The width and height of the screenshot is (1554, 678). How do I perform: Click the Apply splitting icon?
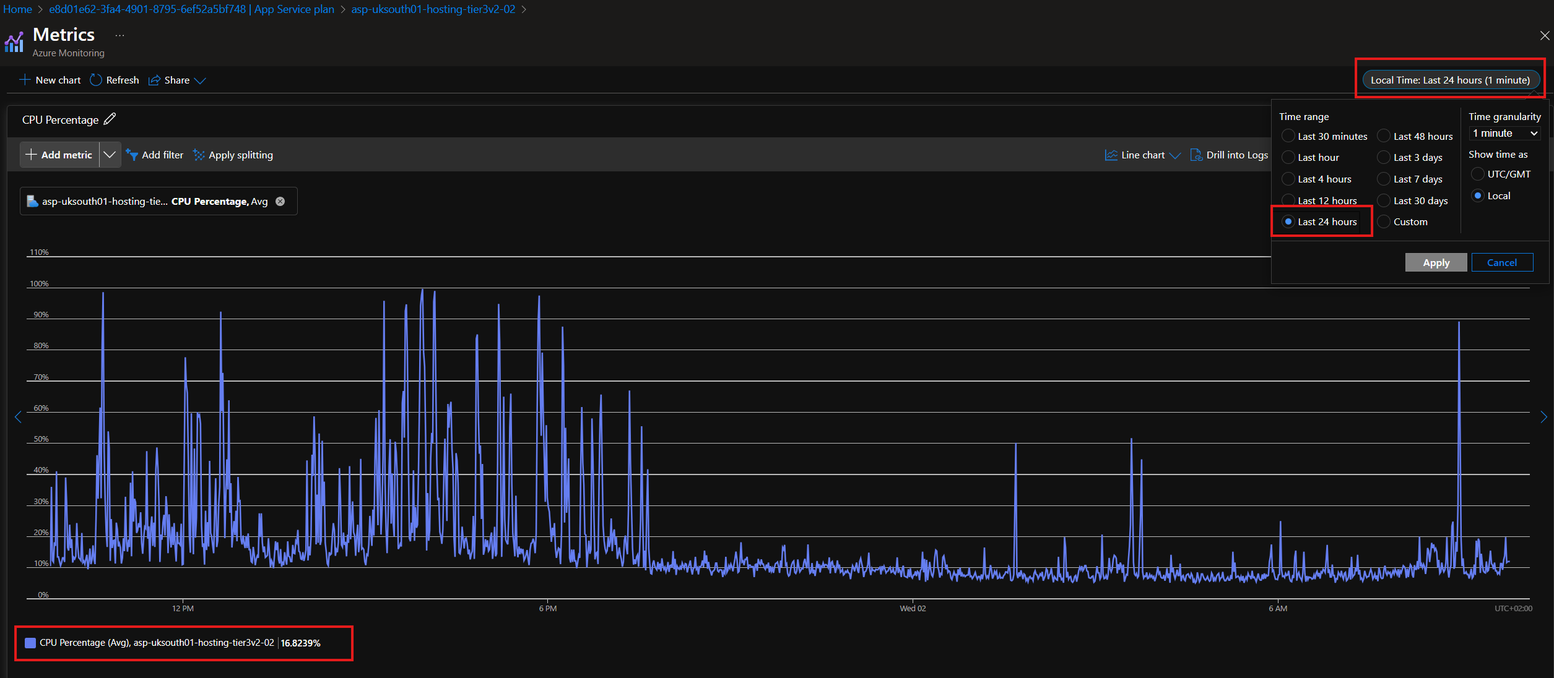[199, 155]
